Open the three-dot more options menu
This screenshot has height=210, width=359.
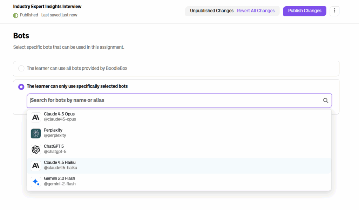click(x=334, y=11)
